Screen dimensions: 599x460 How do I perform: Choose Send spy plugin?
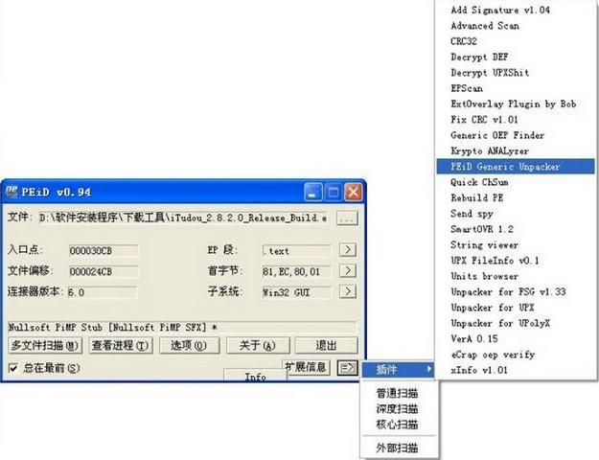516,214
